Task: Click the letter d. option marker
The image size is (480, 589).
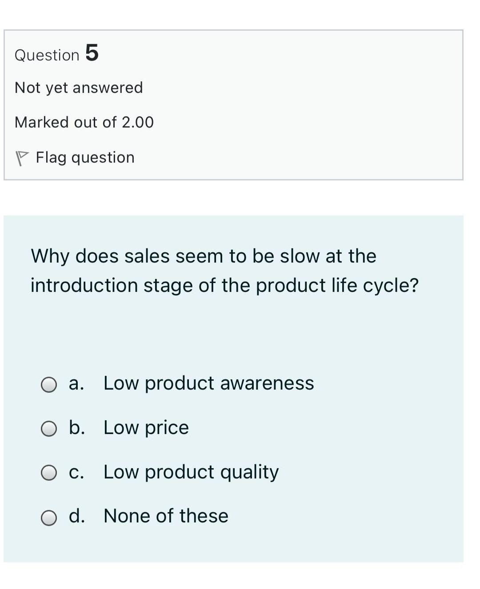Action: (77, 516)
